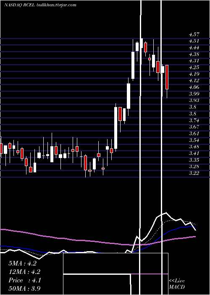210x295 pixels.
Task: Select the 5MA : 4.2 legend entry
Action: point(22,263)
